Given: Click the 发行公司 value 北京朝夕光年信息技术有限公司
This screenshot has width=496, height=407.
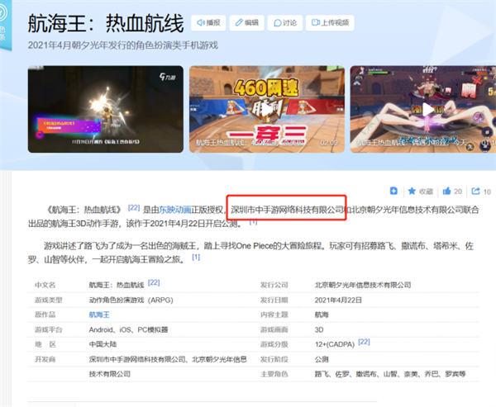Looking at the screenshot, I should 363,285.
